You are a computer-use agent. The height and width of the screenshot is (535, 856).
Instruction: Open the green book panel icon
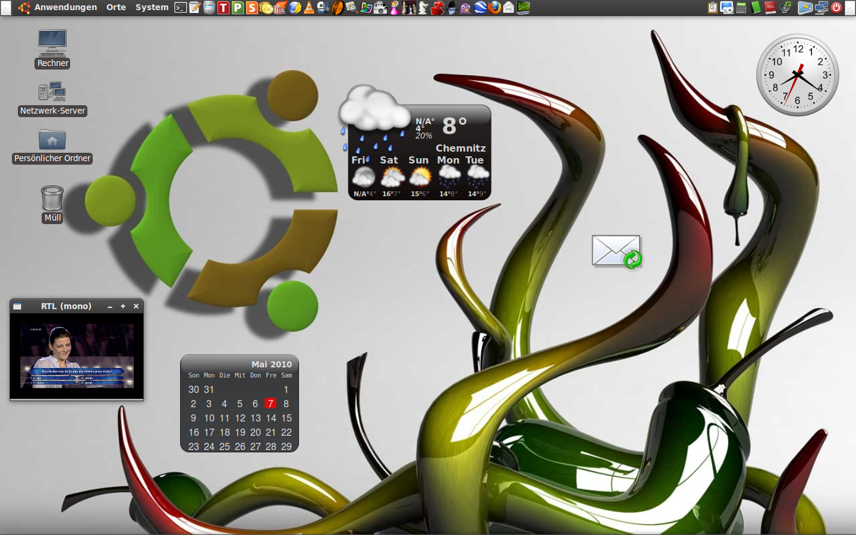tap(756, 8)
